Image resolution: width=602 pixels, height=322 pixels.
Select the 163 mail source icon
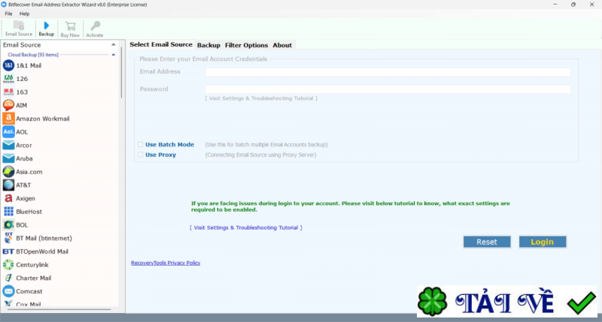[8, 92]
